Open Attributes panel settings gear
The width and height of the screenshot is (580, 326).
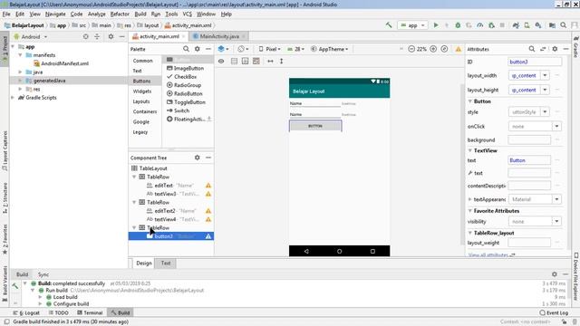click(x=555, y=49)
